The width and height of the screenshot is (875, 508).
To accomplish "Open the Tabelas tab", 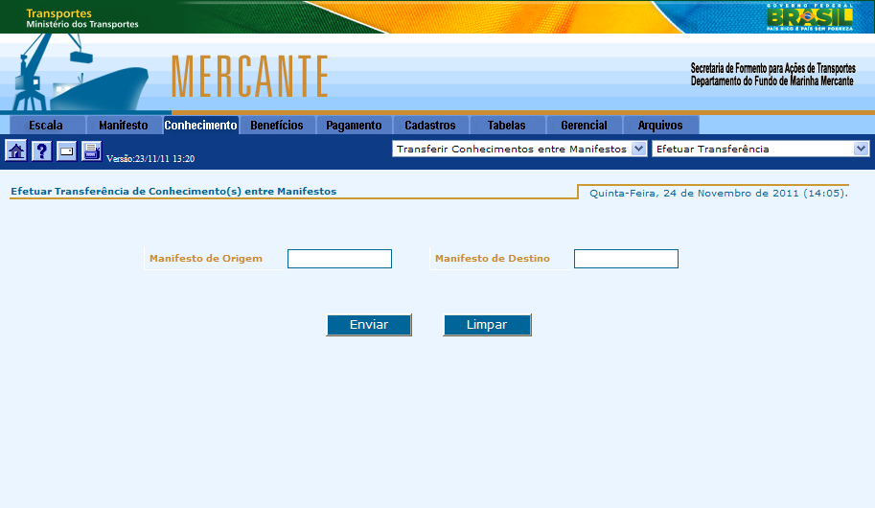I will pyautogui.click(x=507, y=125).
